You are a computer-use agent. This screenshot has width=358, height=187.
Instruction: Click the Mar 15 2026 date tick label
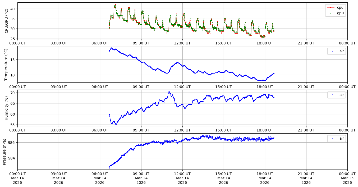(x=347, y=178)
